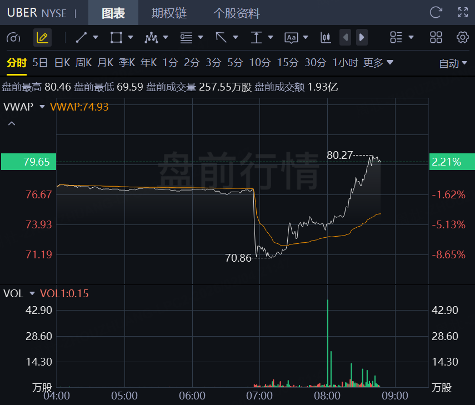Select the 10分 timeframe
475x405 pixels.
click(x=260, y=63)
